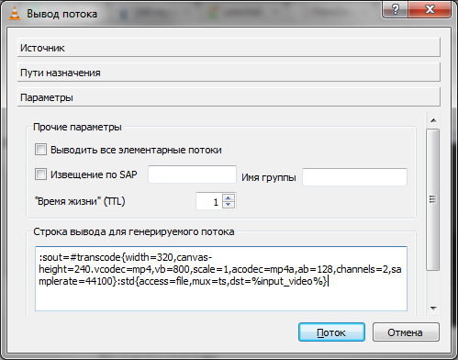458x360 pixels.
Task: Click the Поток button to start streaming
Action: pyautogui.click(x=331, y=332)
